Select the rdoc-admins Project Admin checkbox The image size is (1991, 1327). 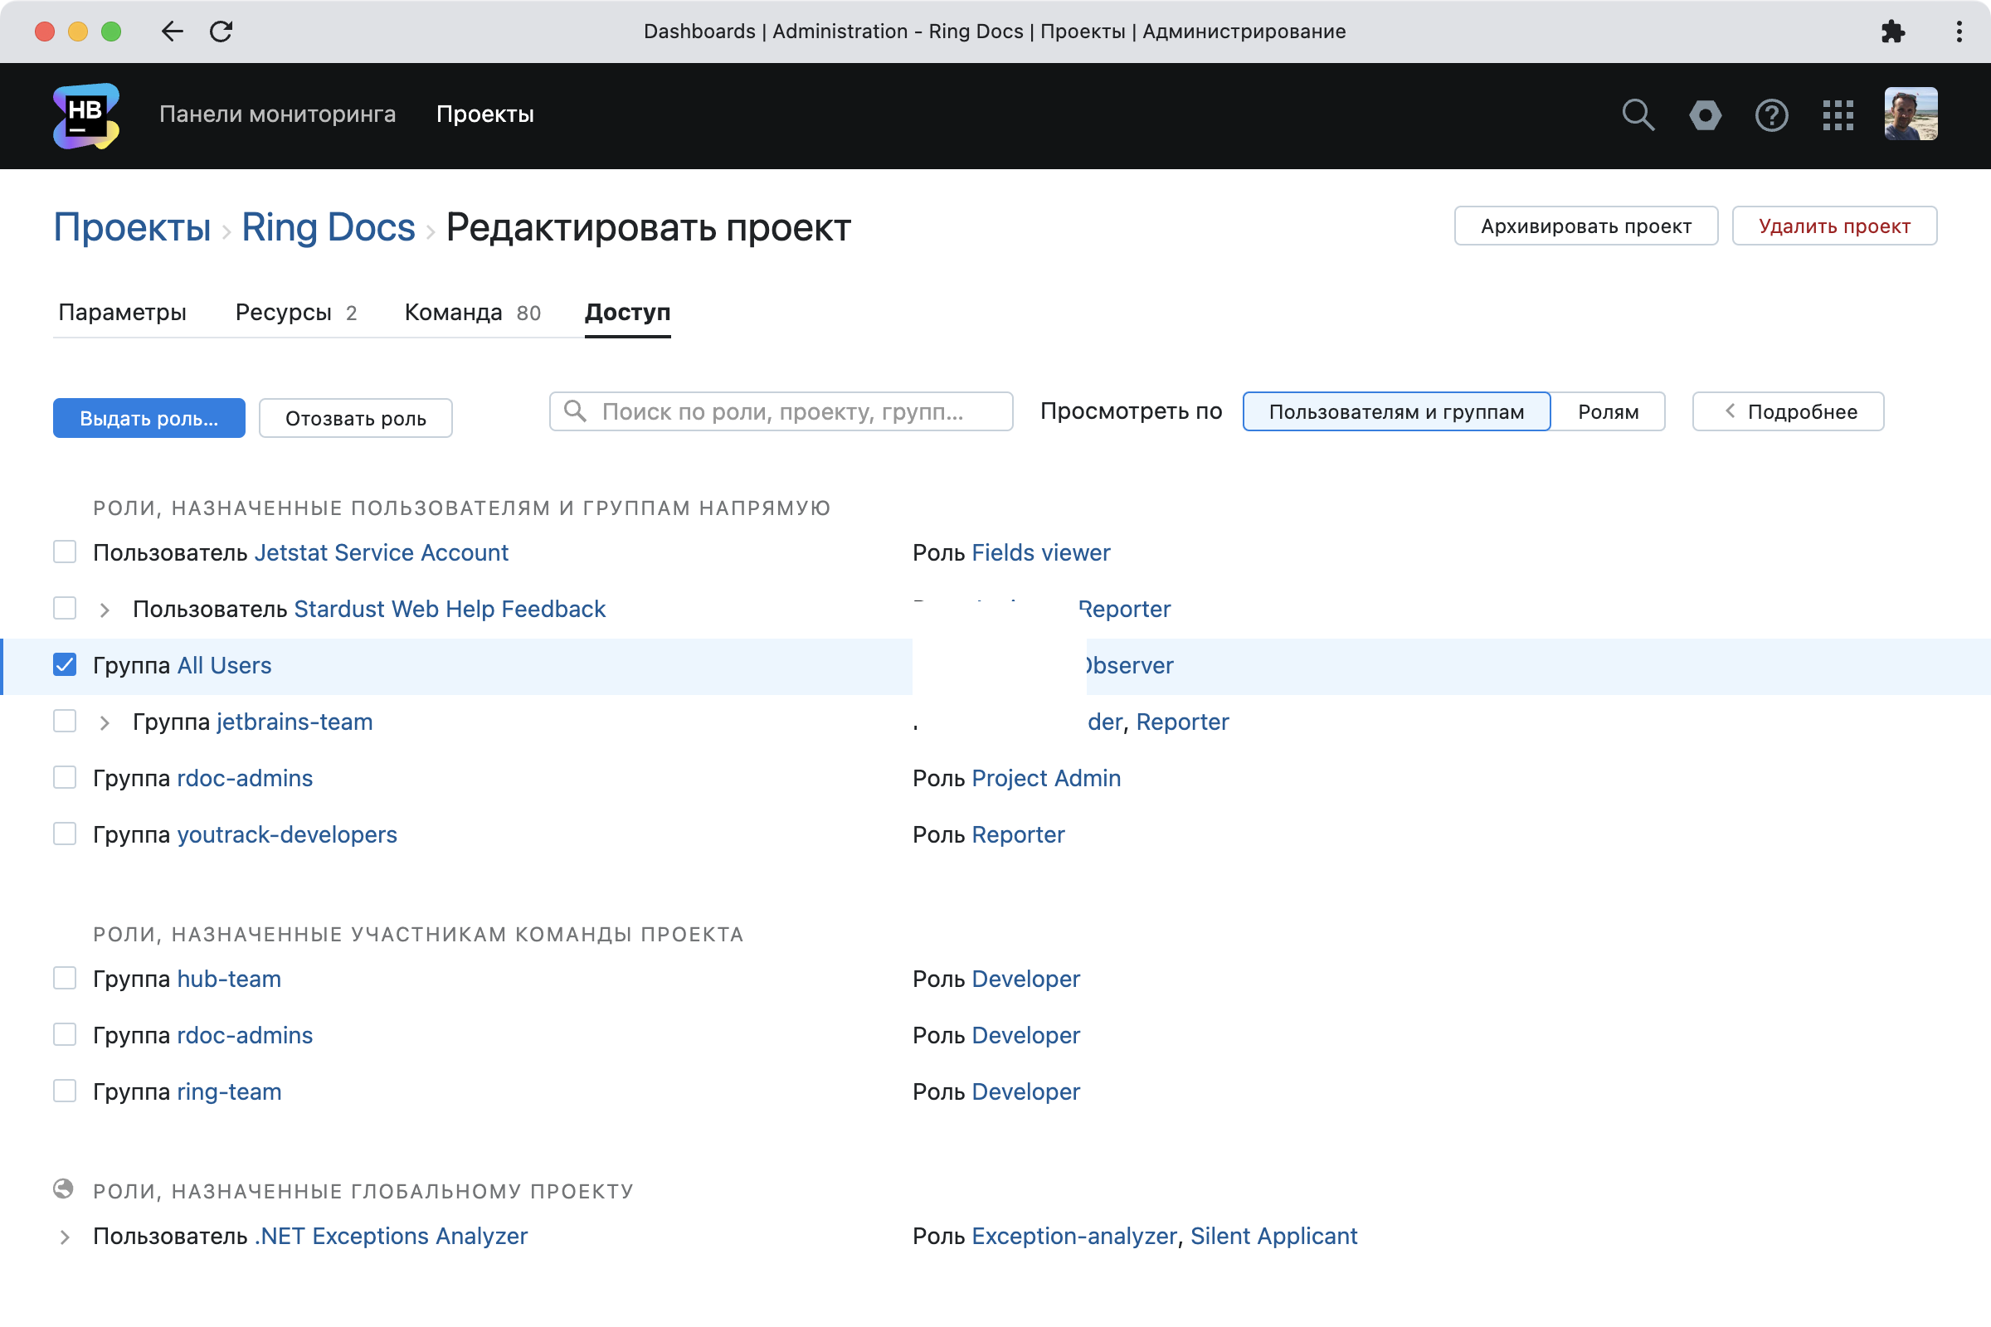point(65,778)
